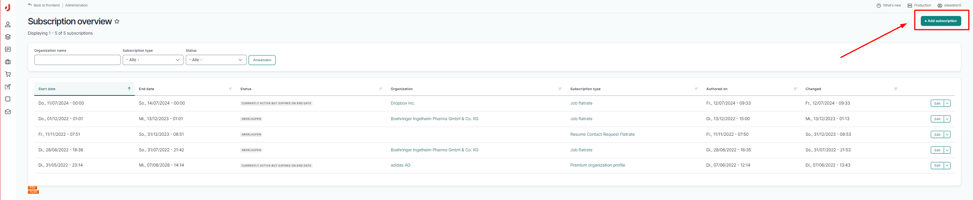Image resolution: width=973 pixels, height=200 pixels.
Task: Star the Subscription overview page as favorite
Action: (117, 22)
